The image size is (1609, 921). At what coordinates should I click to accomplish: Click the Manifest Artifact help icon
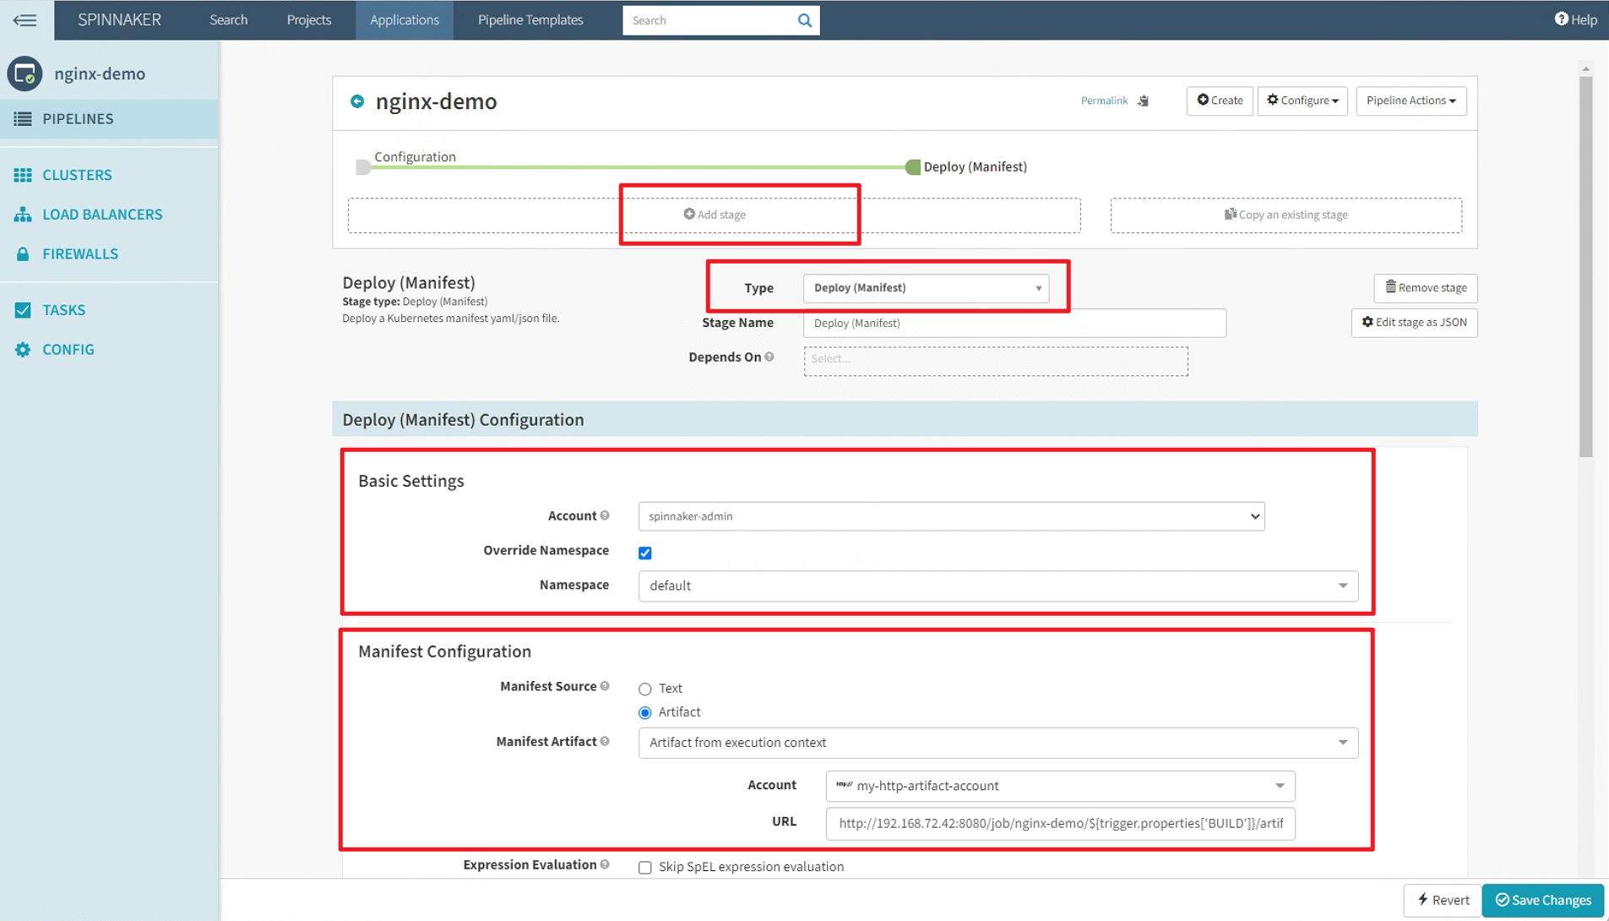pos(605,741)
